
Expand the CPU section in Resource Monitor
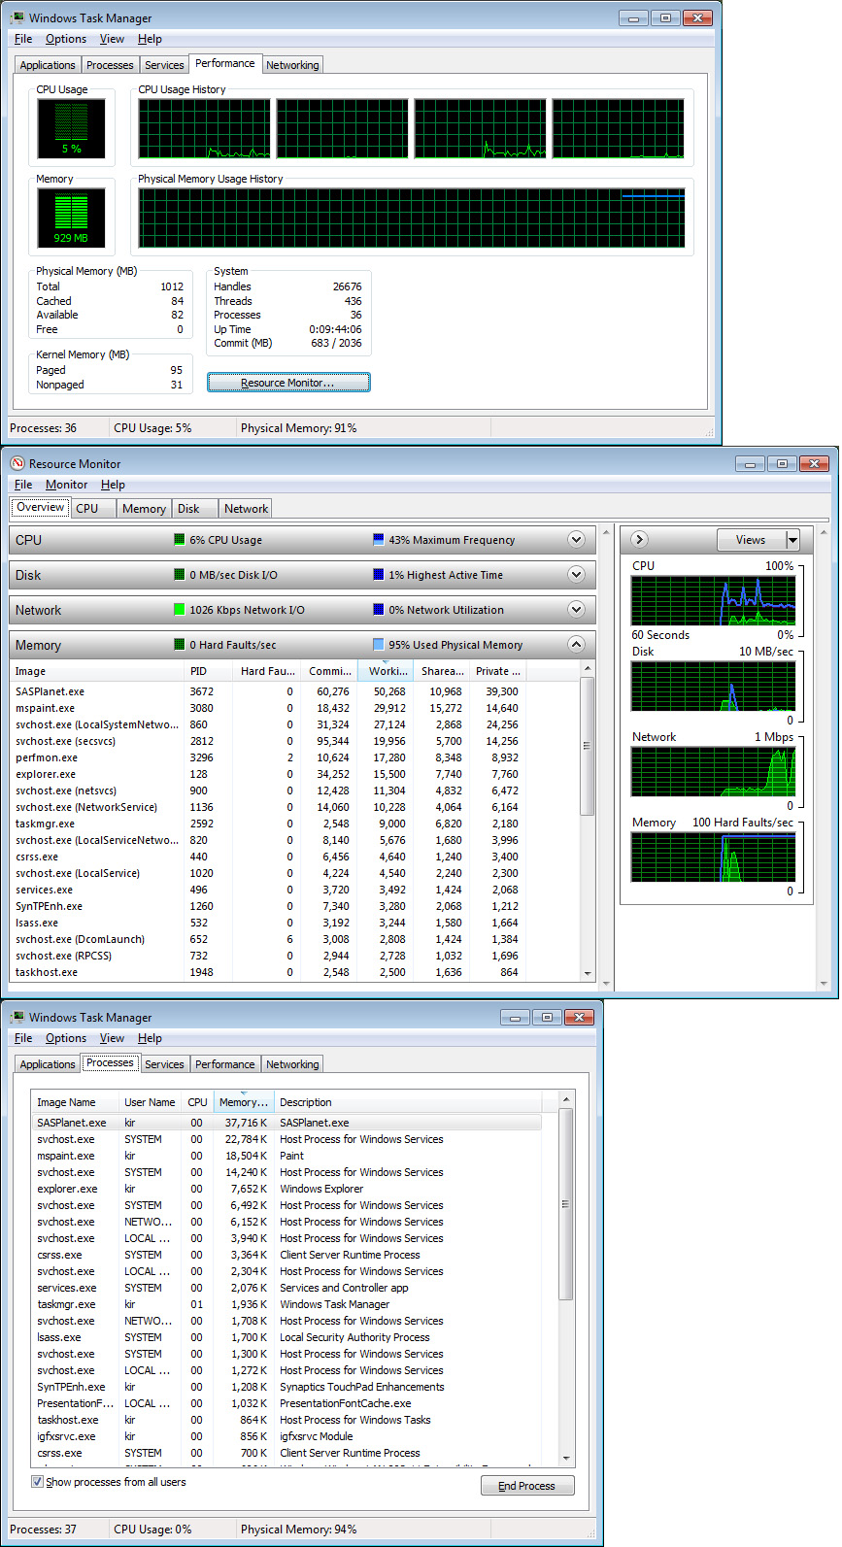click(x=576, y=540)
